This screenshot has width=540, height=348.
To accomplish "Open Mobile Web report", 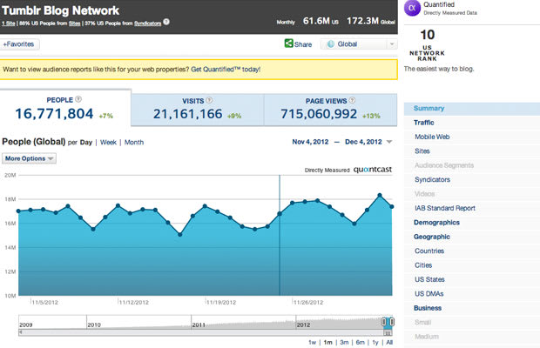I will pos(432,137).
